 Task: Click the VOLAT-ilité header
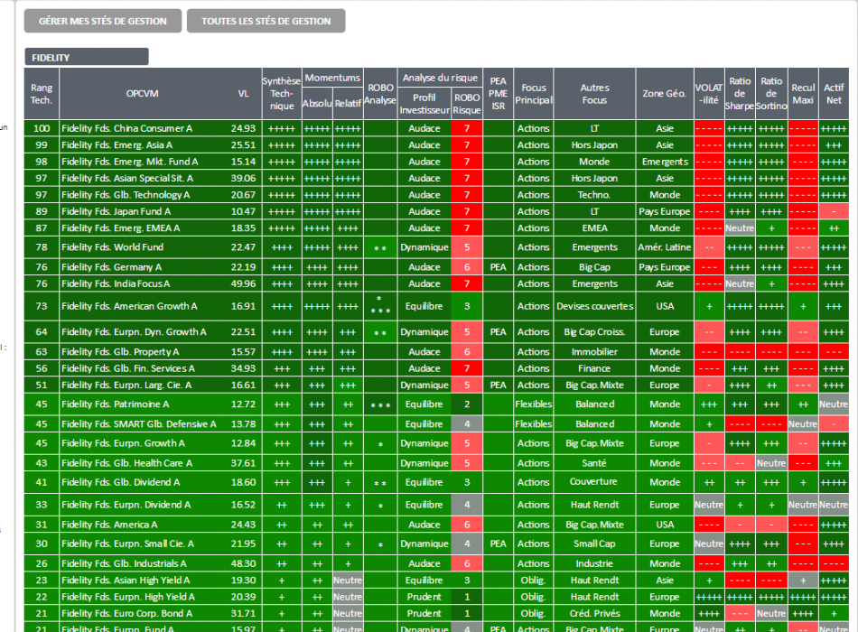pyautogui.click(x=709, y=94)
